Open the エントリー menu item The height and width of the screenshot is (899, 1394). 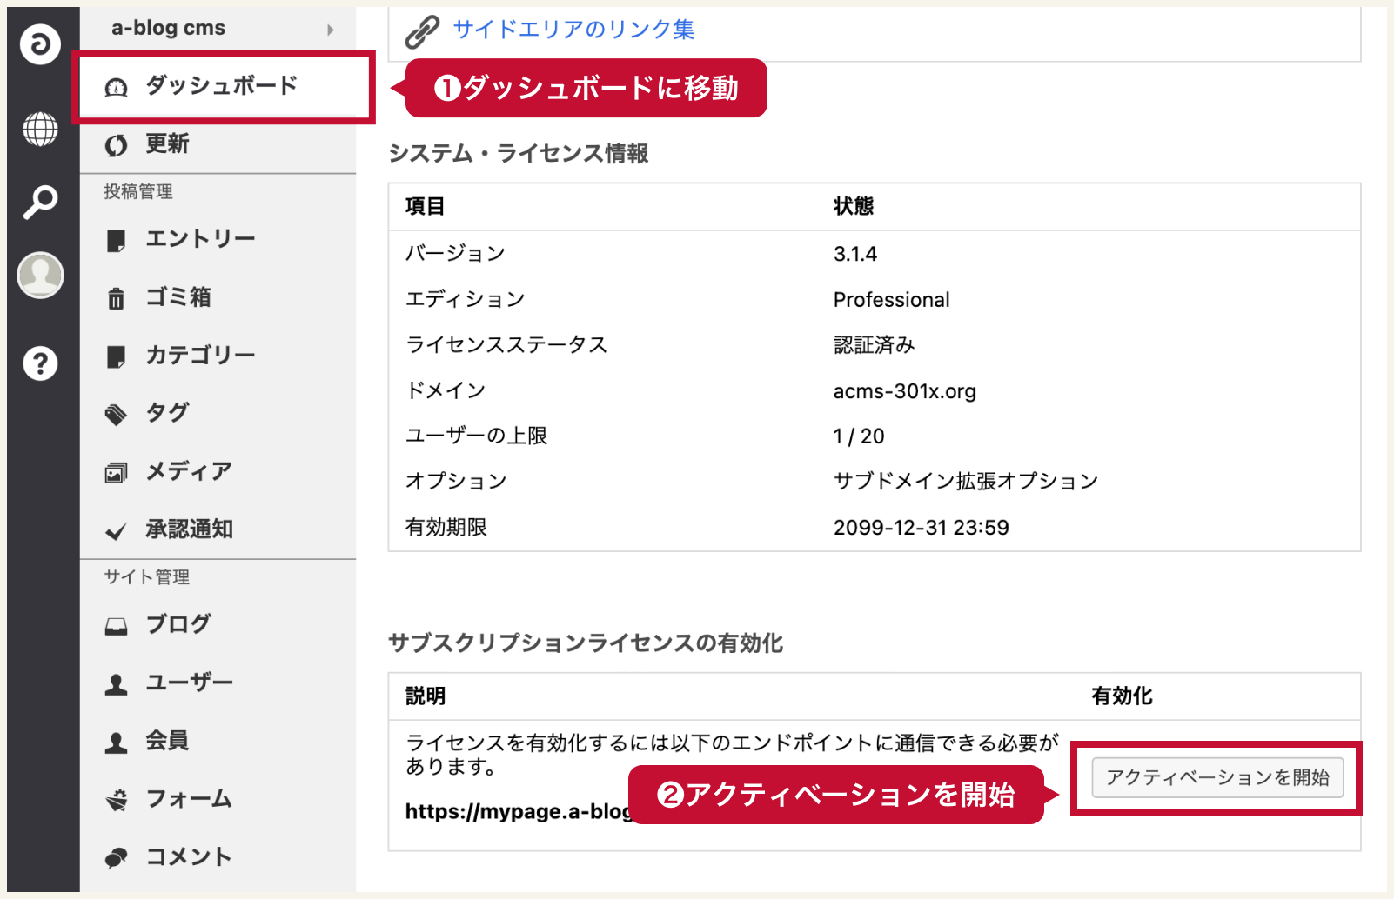coord(200,238)
